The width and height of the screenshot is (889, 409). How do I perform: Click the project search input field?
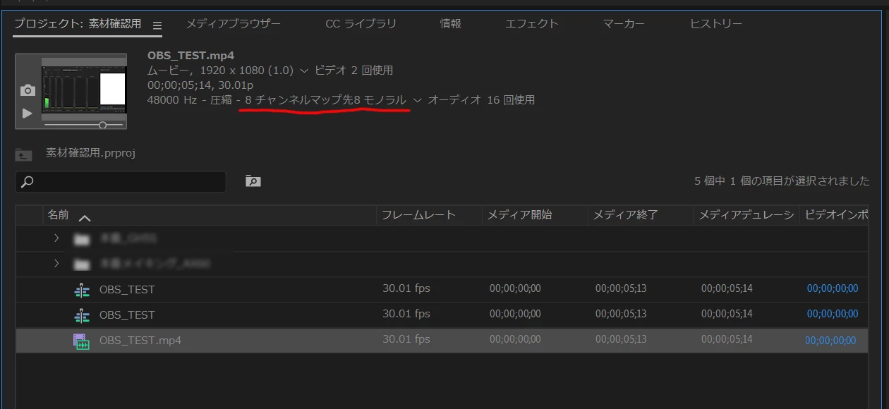coord(121,181)
